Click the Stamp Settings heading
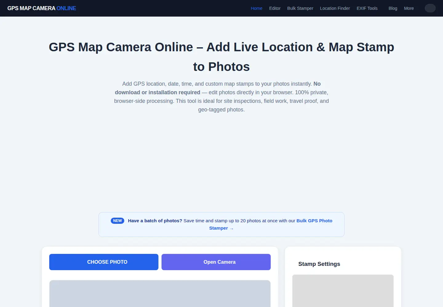 tap(319, 264)
